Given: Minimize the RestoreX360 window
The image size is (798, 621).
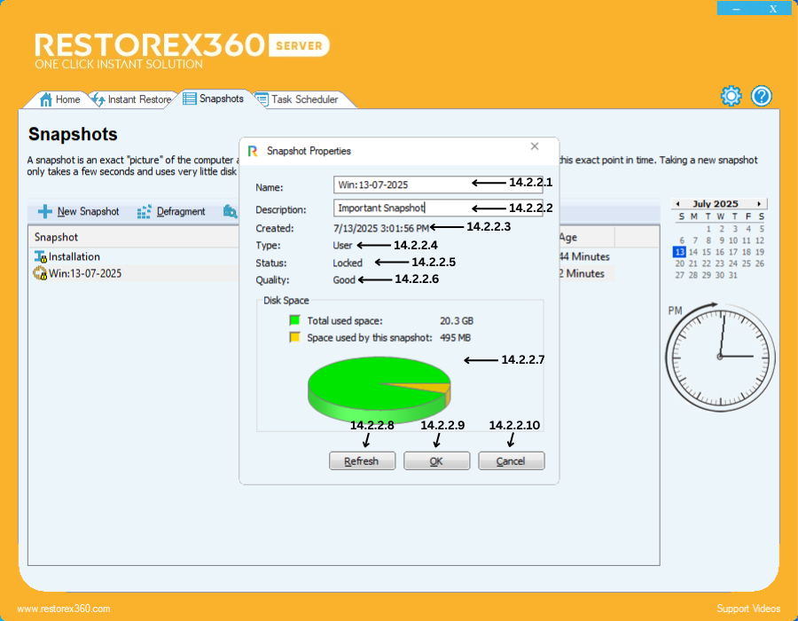Looking at the screenshot, I should pyautogui.click(x=736, y=8).
